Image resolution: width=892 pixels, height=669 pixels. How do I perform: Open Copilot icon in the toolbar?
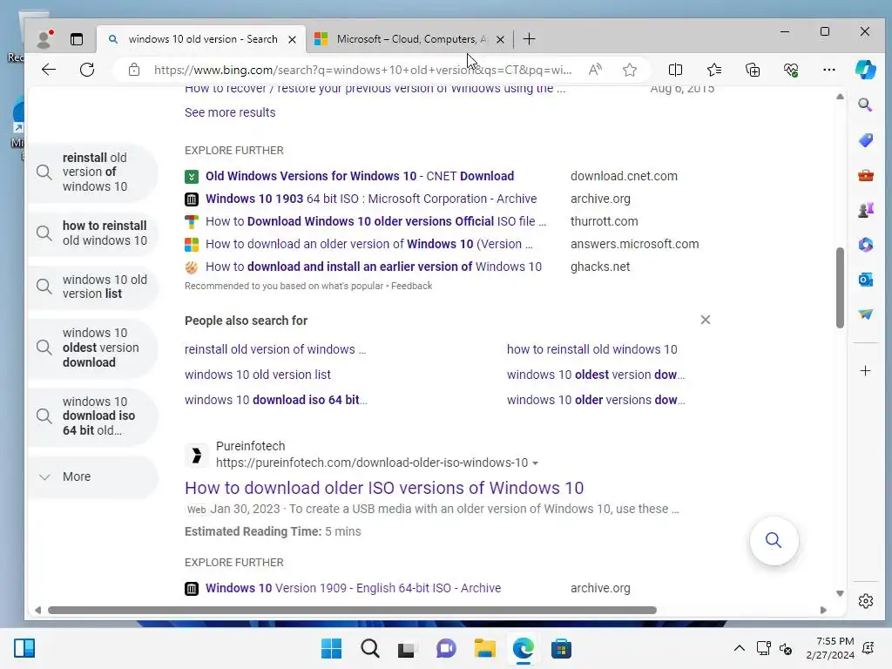point(865,70)
